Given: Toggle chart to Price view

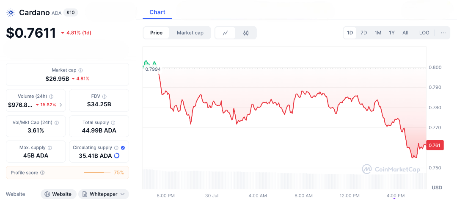Looking at the screenshot, I should (x=156, y=33).
